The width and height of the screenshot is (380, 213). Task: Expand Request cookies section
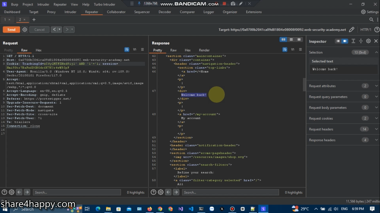(x=376, y=118)
